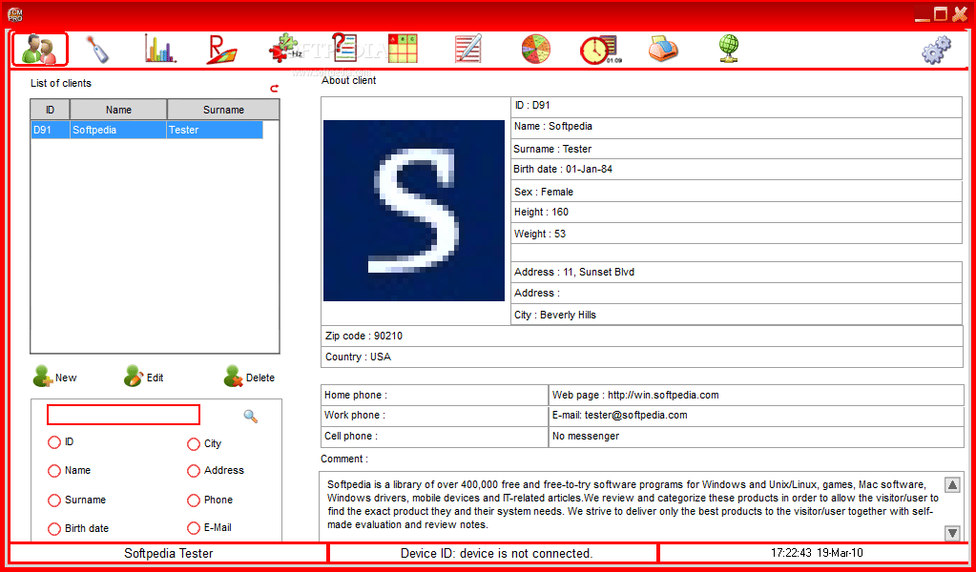Open the print function
Screen dimensions: 976x572
click(x=662, y=48)
